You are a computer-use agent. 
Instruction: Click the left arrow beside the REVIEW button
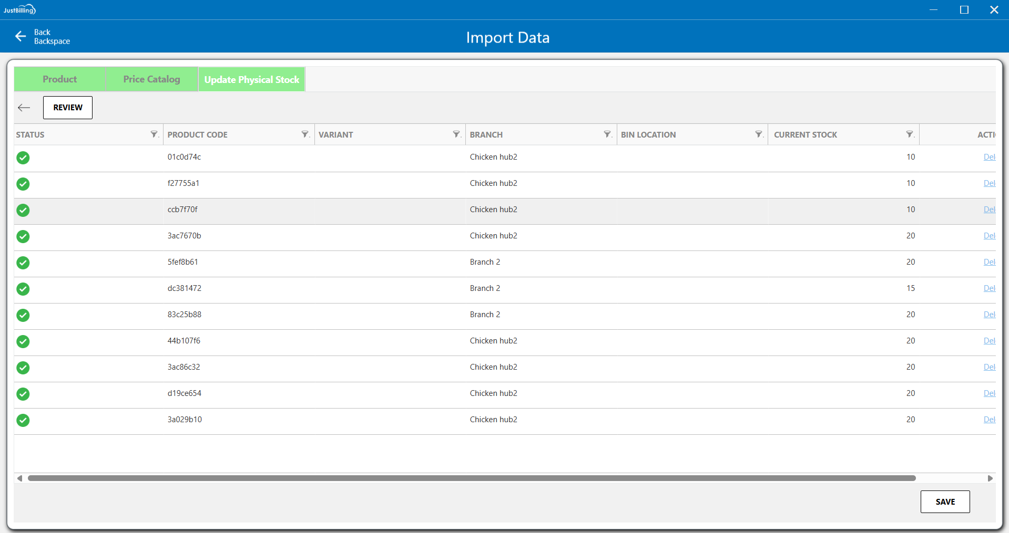click(24, 108)
